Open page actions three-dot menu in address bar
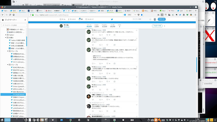This screenshot has width=217, height=122. pyautogui.click(x=135, y=15)
